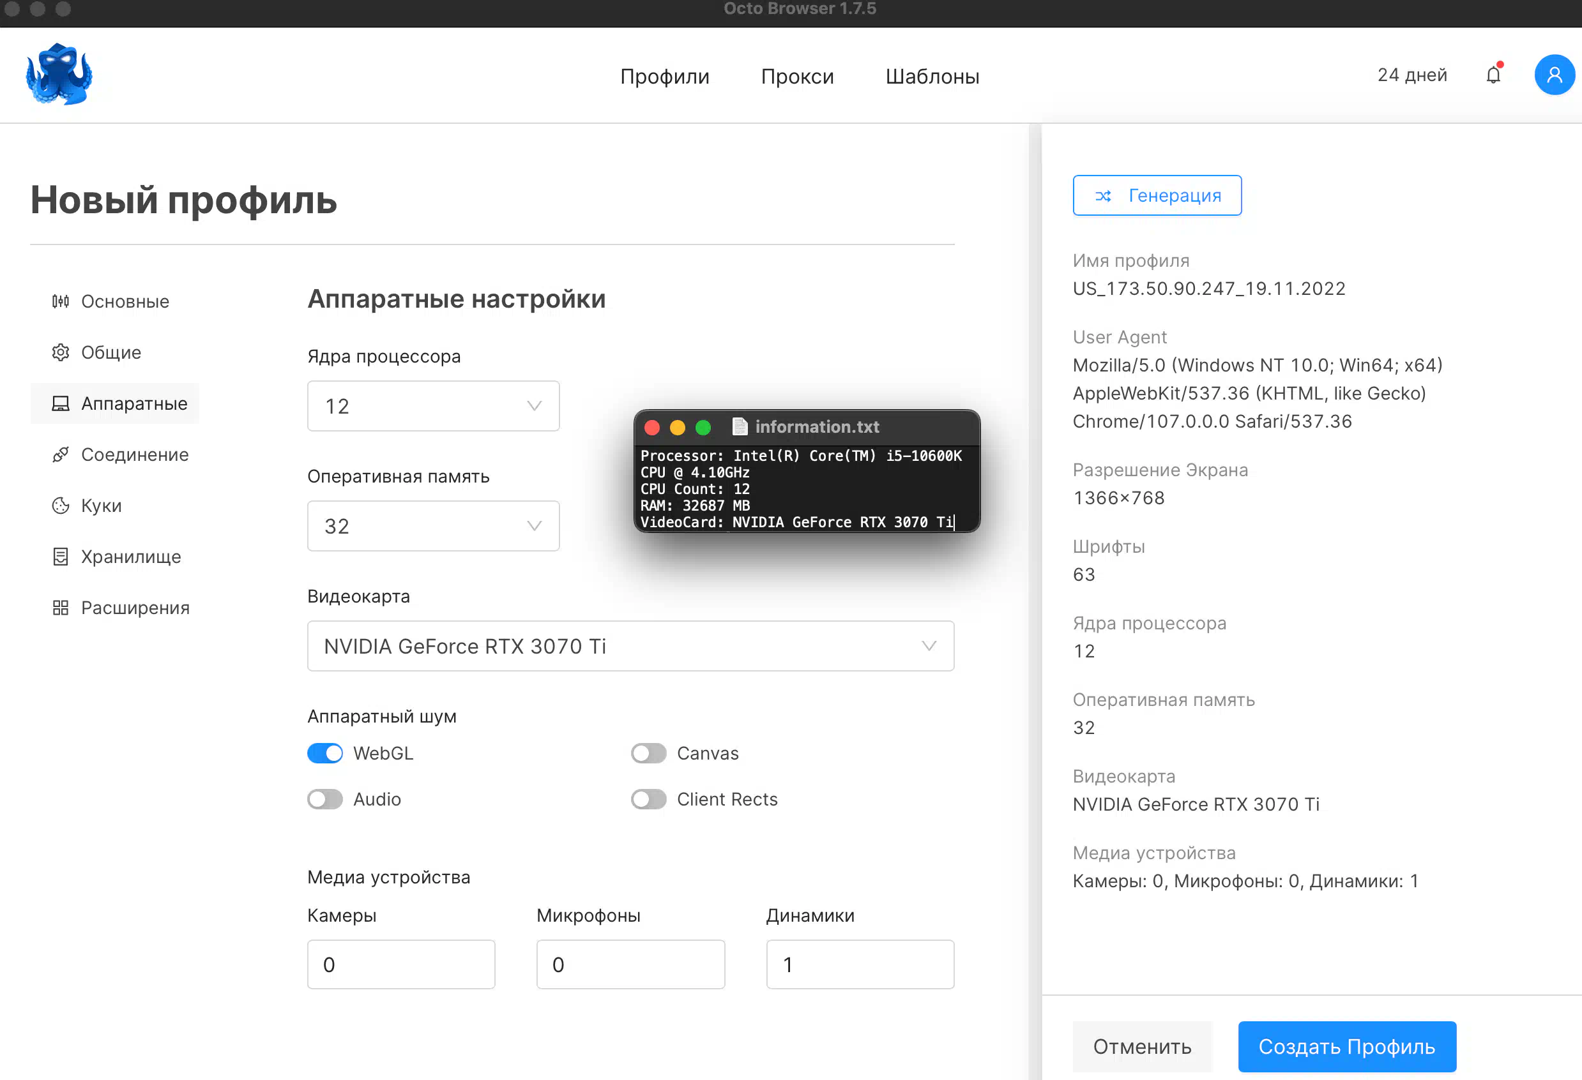1582x1080 pixels.
Task: Click the 24 дней subscription label
Action: [1412, 74]
